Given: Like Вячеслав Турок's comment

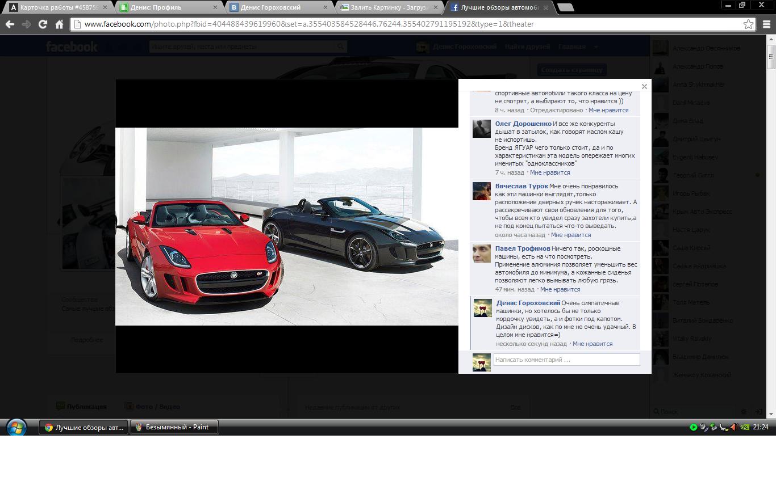Looking at the screenshot, I should click(570, 235).
